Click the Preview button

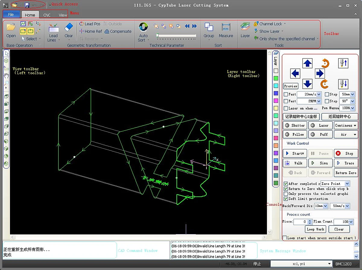pyautogui.click(x=291, y=86)
